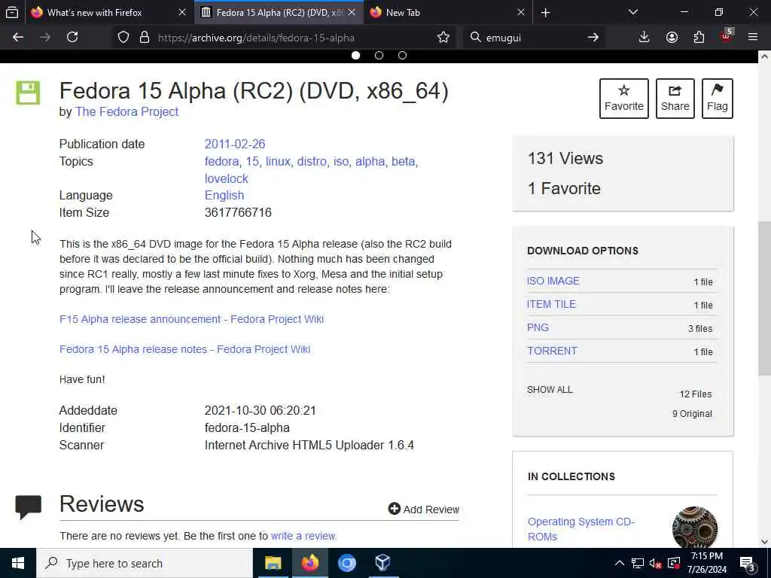Click the taskbar Type here to search box
This screenshot has width=771, height=578.
tap(145, 563)
